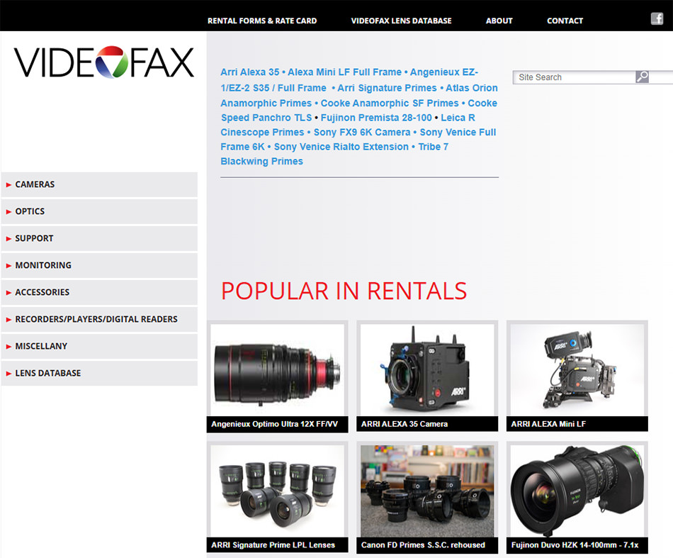Open the ARRI ALEXA 35 Camera thumbnail
The height and width of the screenshot is (558, 673).
[x=427, y=369]
